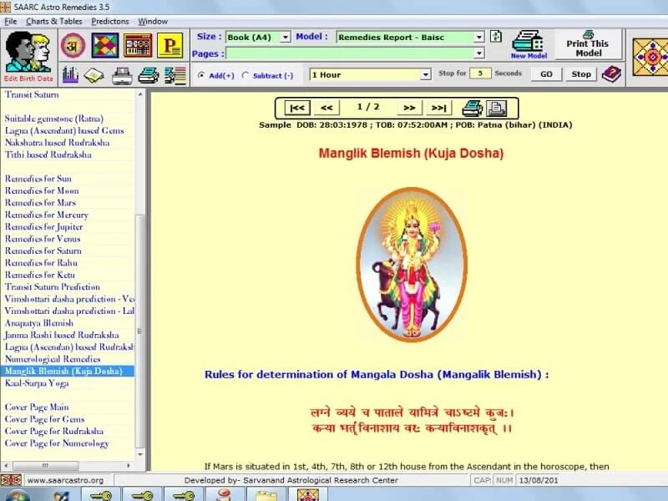Select Remedies for Mars in list
This screenshot has width=668, height=501.
(x=40, y=203)
